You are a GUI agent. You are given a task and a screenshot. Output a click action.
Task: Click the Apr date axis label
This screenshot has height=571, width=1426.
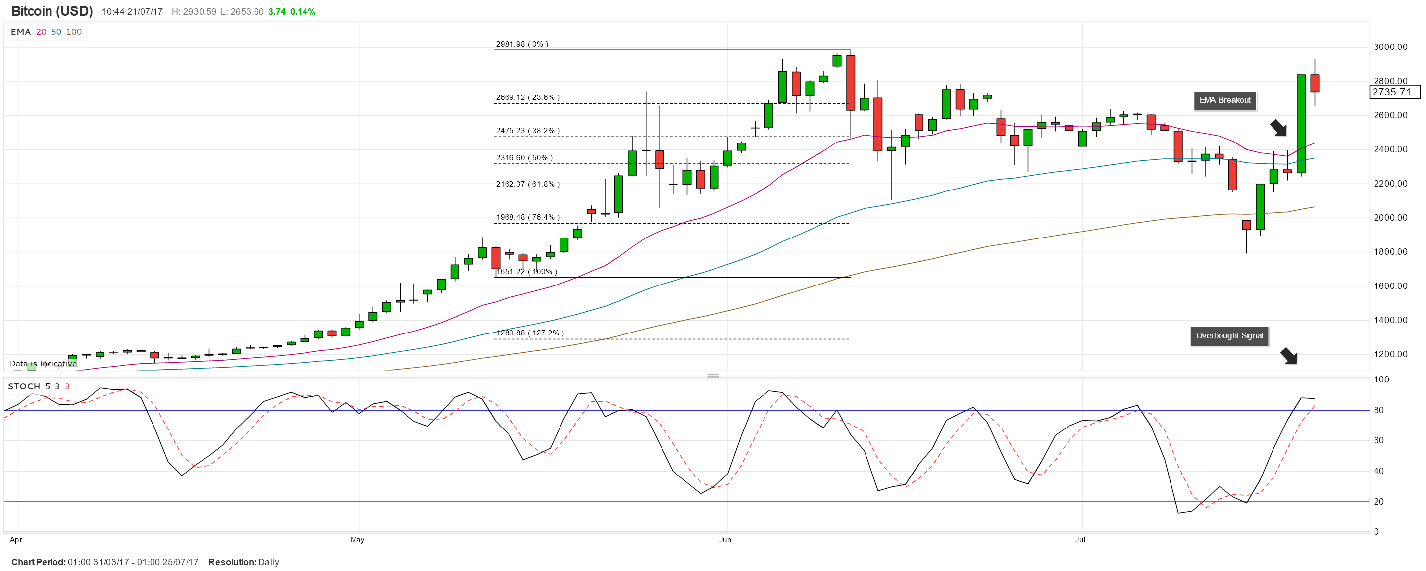tap(16, 539)
